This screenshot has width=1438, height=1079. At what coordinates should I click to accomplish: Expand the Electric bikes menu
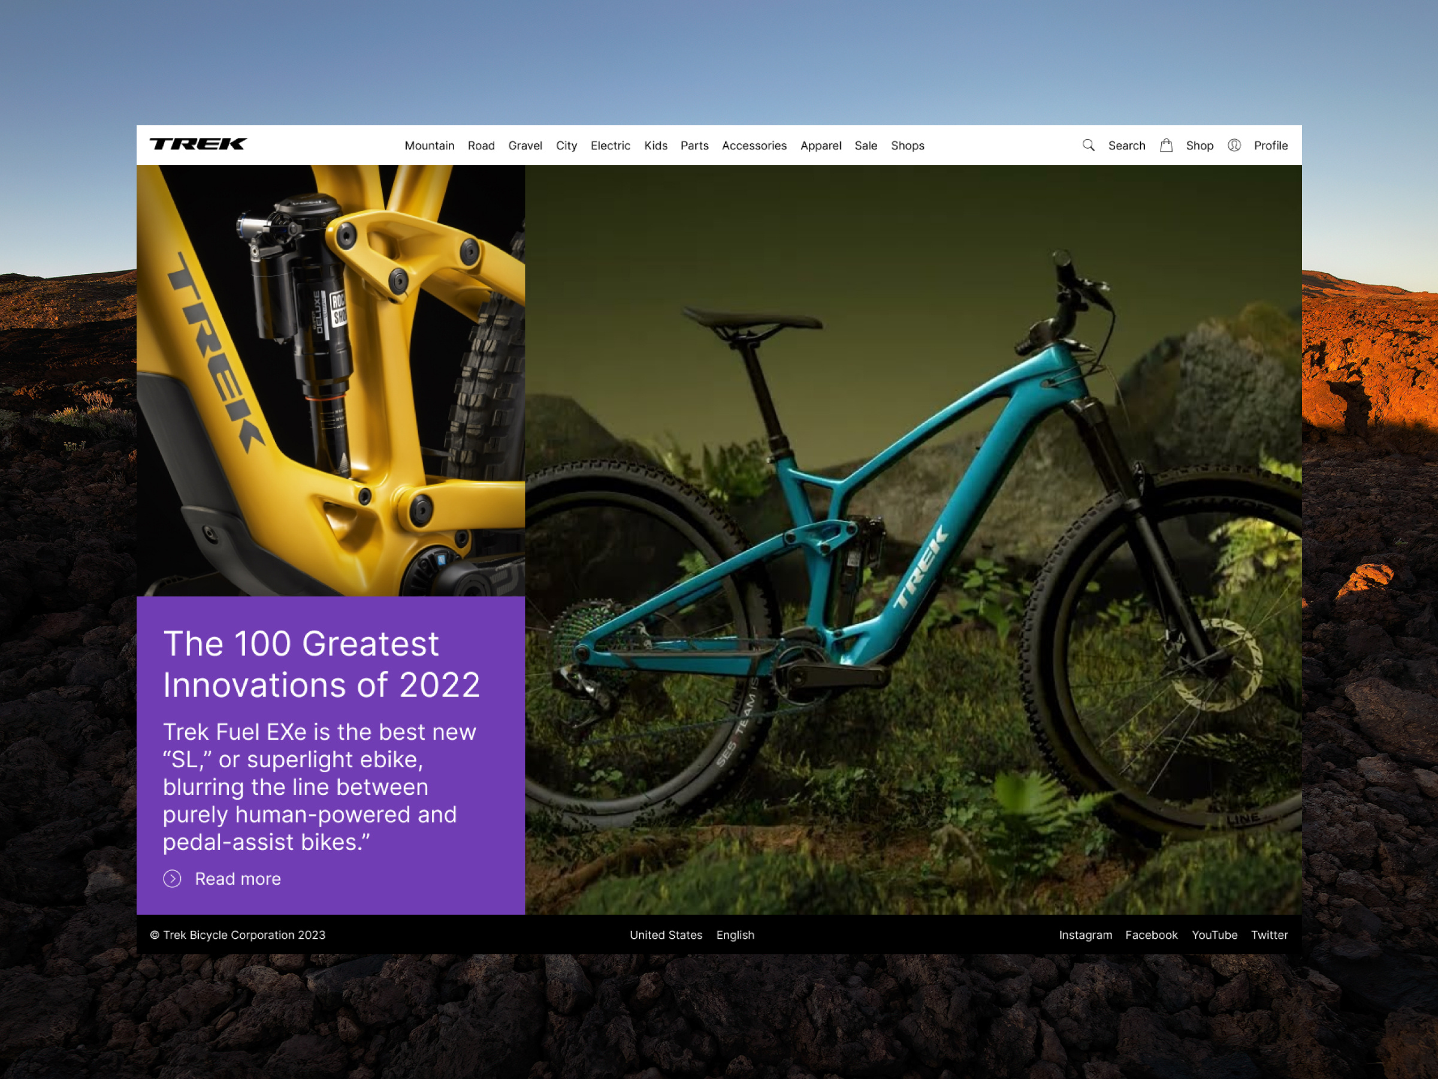[611, 144]
